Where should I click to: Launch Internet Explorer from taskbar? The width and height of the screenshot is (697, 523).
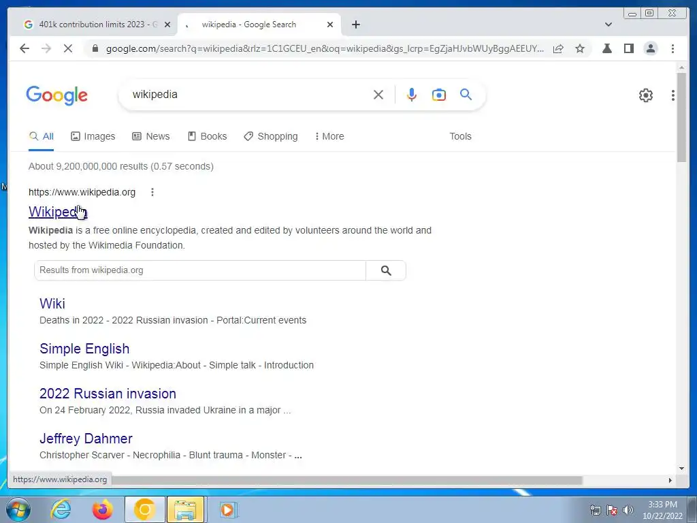pyautogui.click(x=61, y=509)
